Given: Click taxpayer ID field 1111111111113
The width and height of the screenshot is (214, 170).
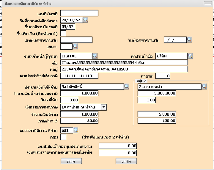Looking at the screenshot, I should coord(79,76).
